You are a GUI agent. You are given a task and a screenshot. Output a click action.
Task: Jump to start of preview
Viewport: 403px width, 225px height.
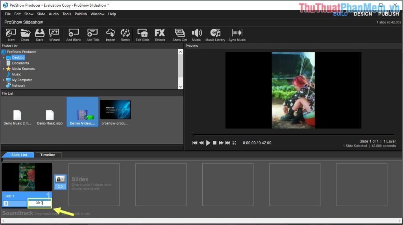[195, 143]
